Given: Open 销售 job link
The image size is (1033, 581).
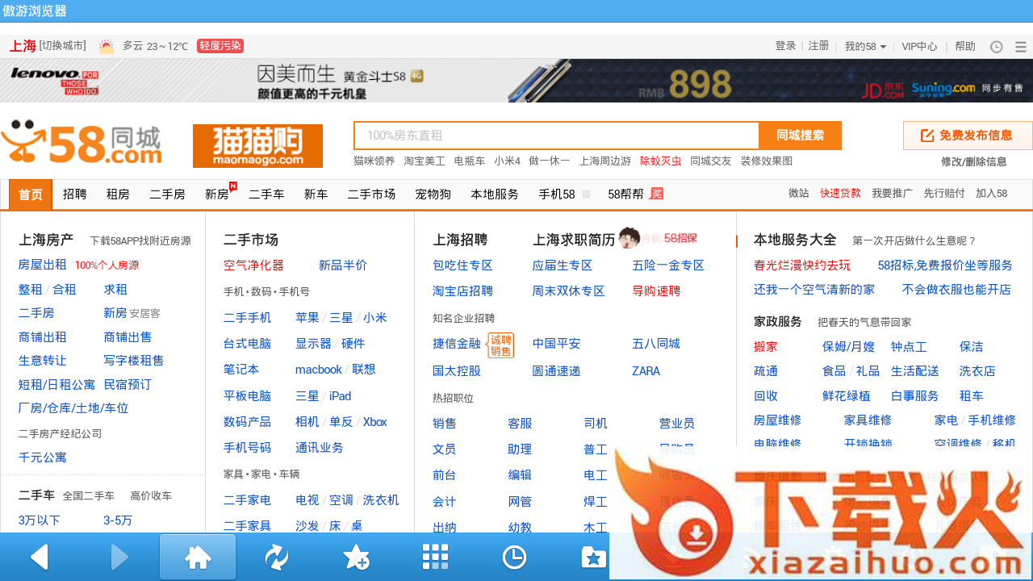Looking at the screenshot, I should coord(445,424).
